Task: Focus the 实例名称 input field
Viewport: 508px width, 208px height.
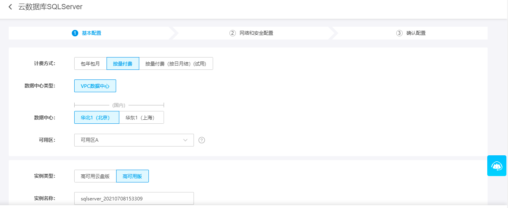Action: 134,198
